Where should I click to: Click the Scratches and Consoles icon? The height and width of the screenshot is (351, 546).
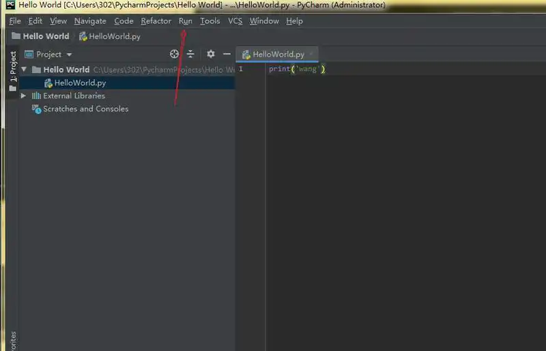click(x=37, y=109)
